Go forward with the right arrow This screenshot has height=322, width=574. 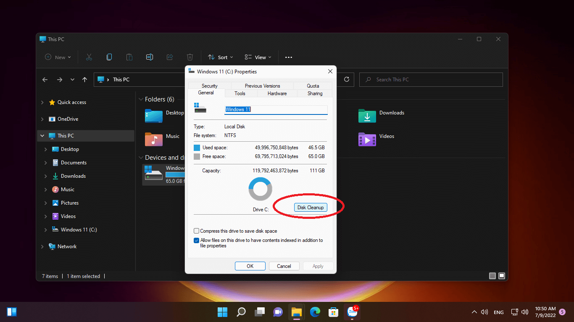pyautogui.click(x=60, y=80)
